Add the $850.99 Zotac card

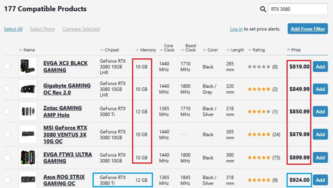click(x=320, y=112)
